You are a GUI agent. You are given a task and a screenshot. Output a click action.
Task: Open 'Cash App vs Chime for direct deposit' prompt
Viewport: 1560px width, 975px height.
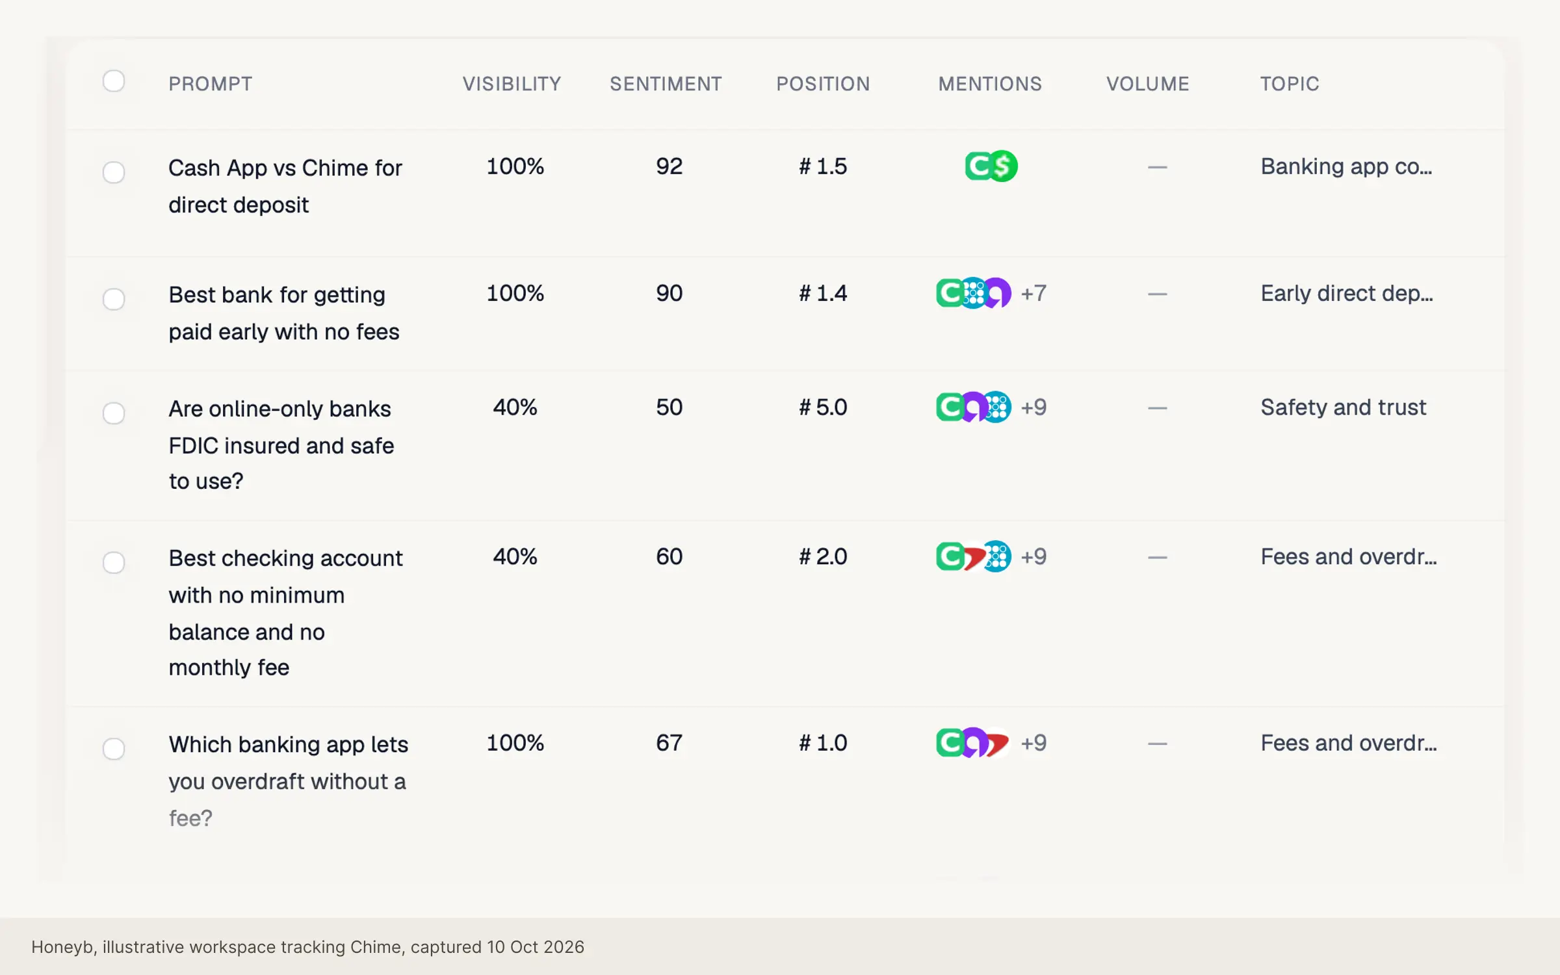(285, 187)
